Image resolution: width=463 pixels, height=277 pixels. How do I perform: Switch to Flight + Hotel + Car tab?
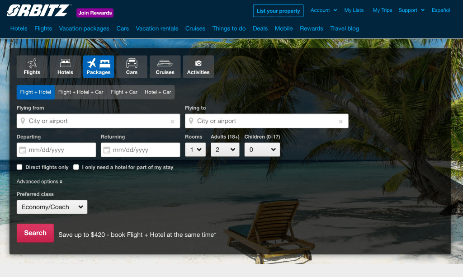click(80, 92)
